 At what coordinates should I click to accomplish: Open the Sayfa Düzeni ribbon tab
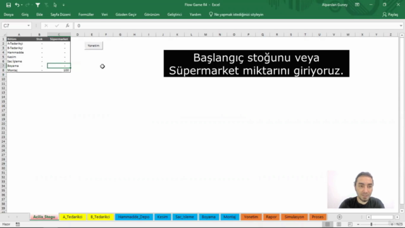coord(61,15)
